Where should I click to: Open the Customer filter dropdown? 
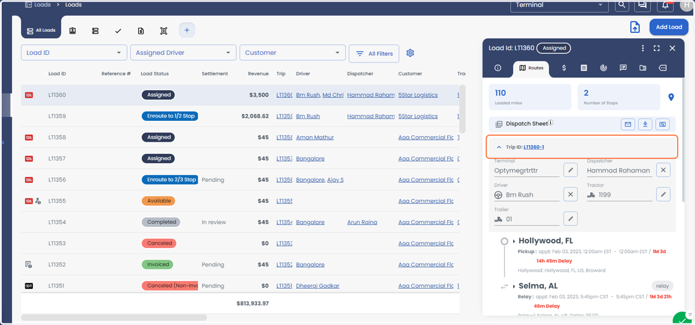click(x=292, y=53)
